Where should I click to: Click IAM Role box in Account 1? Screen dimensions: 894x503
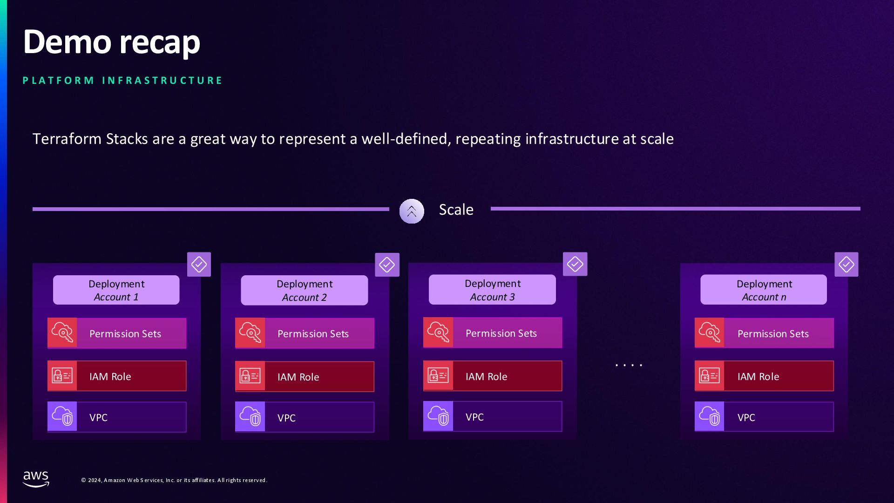pyautogui.click(x=117, y=376)
